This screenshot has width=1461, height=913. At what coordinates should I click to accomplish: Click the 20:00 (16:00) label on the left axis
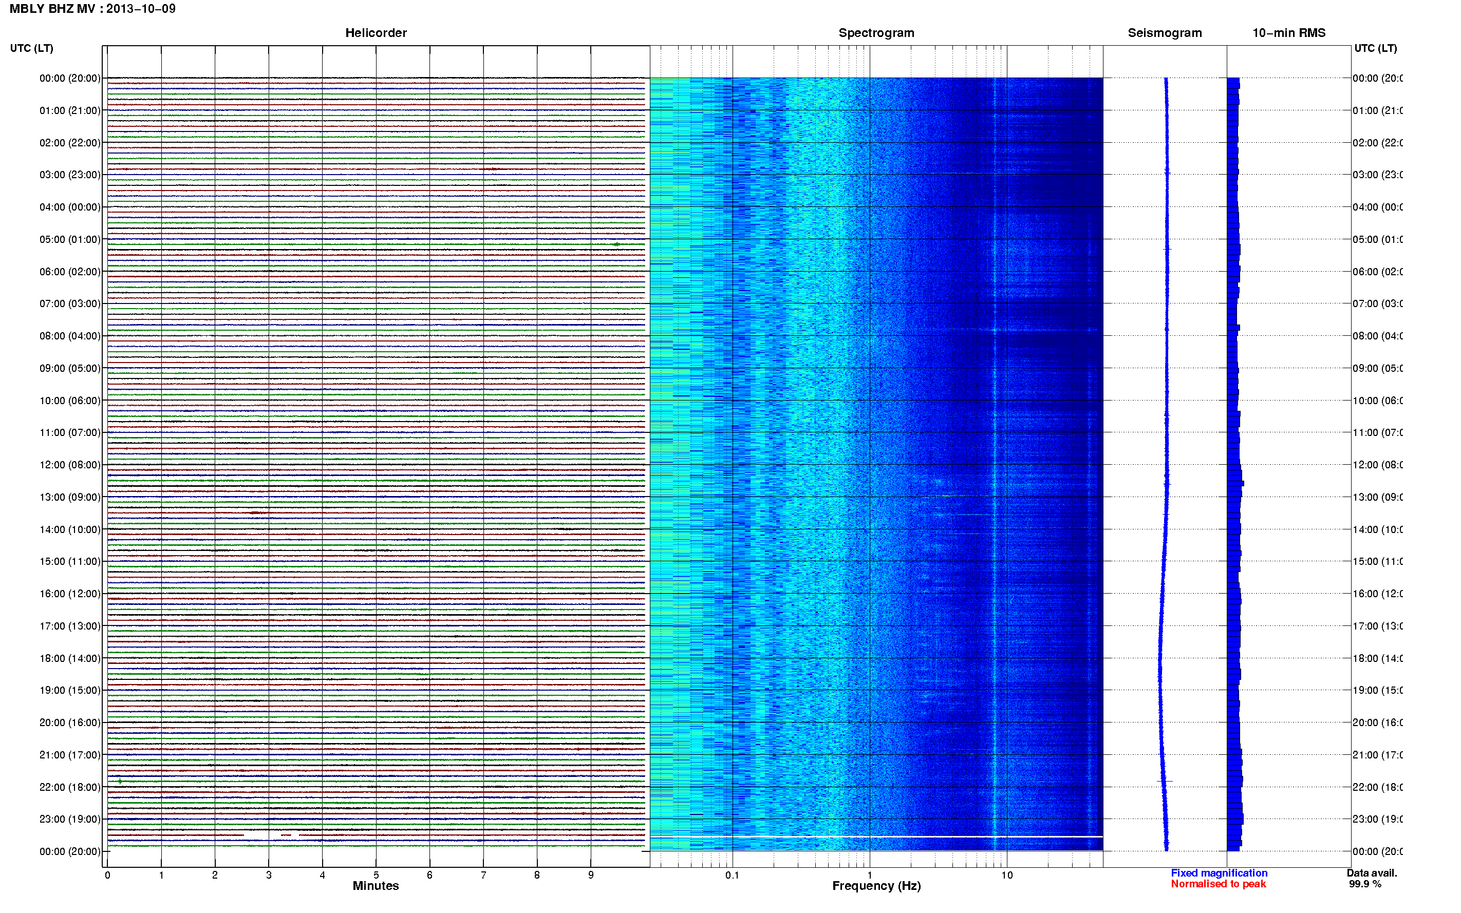point(70,722)
